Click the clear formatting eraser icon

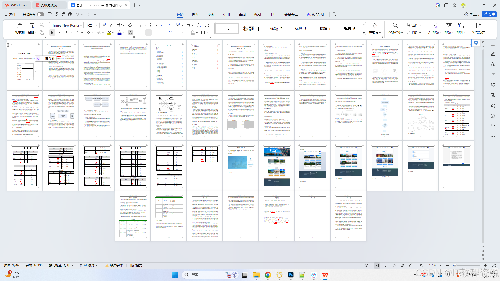point(130,25)
